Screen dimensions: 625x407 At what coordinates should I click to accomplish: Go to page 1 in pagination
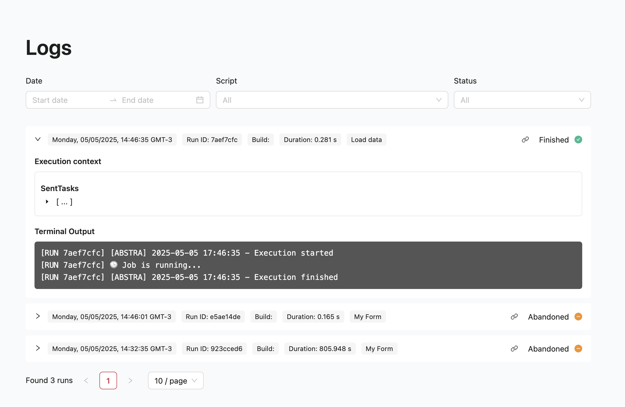click(x=108, y=381)
